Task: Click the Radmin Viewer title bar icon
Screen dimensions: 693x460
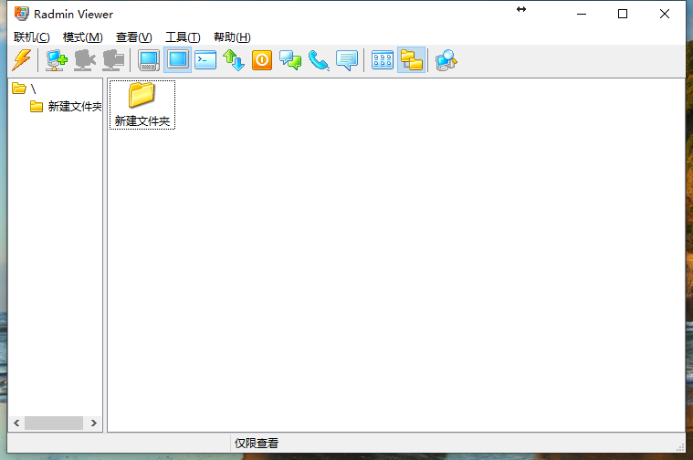Action: pyautogui.click(x=21, y=14)
